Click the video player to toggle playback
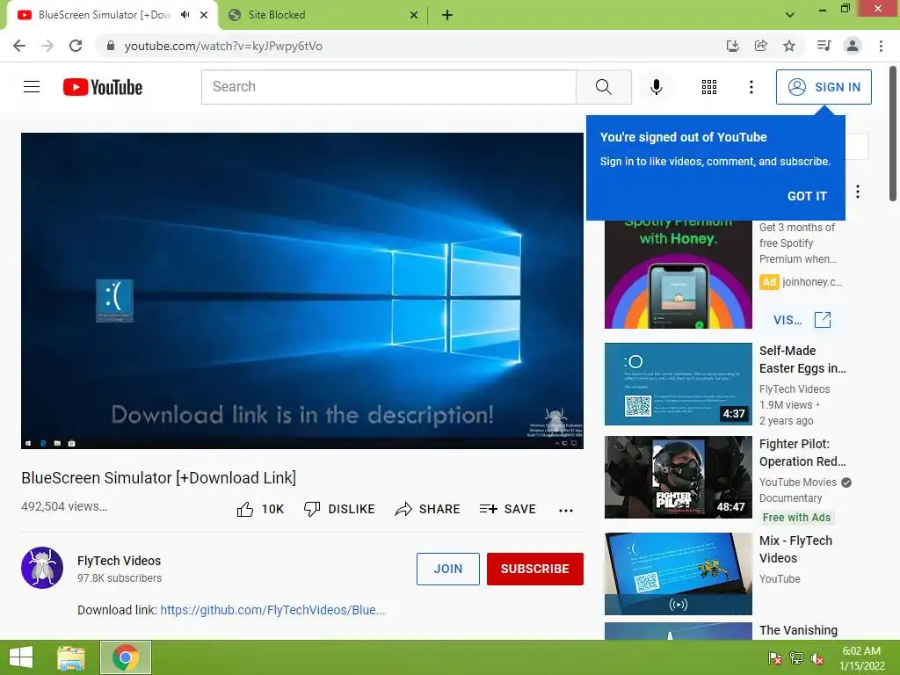 (302, 290)
